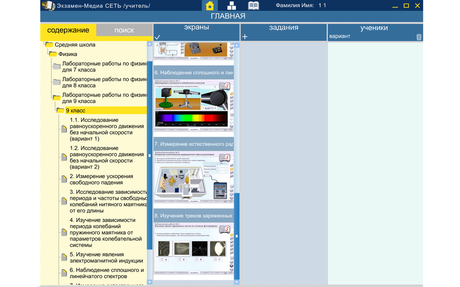Open 2. Измерение ускорения свободного падения
Viewport: 460px width, 287px height.
click(101, 179)
